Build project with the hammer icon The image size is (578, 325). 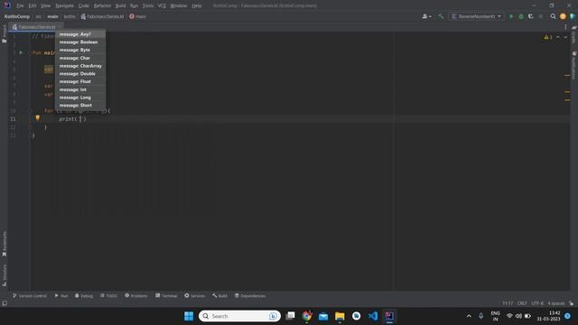[x=441, y=16]
